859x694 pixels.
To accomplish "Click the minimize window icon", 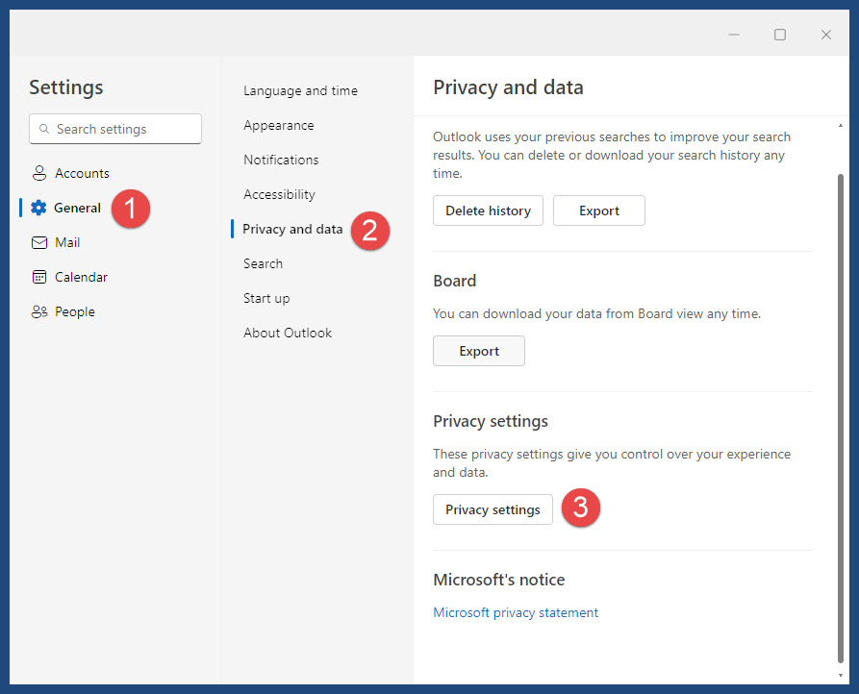I will (x=734, y=35).
